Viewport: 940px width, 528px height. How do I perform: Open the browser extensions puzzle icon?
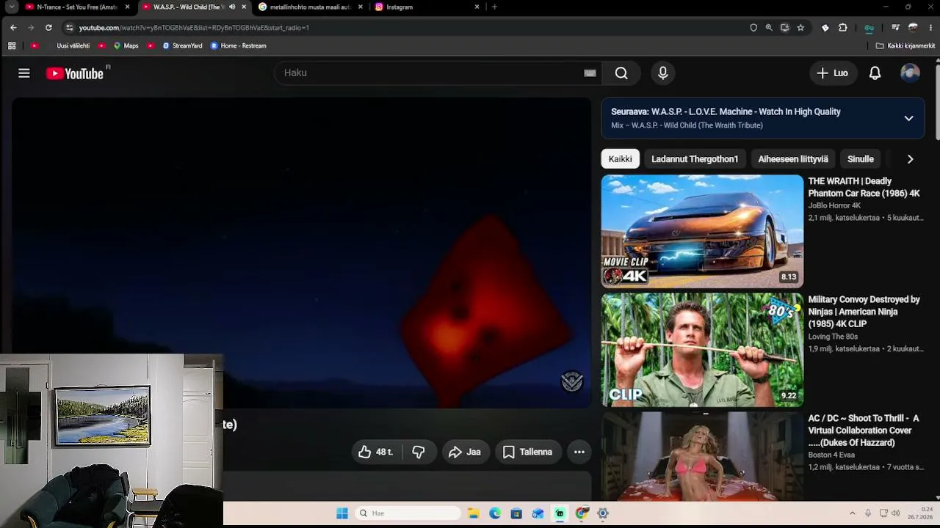pos(842,28)
